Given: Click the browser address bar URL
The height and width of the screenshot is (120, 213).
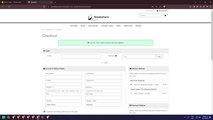Looking at the screenshot, I should pos(71,7).
